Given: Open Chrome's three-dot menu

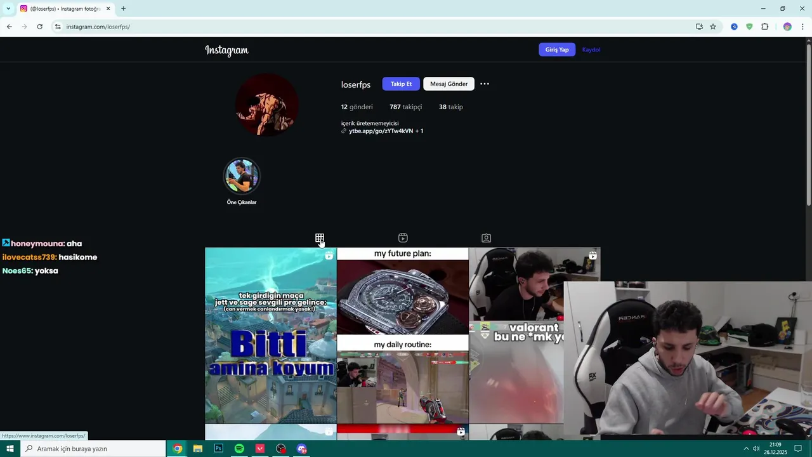Looking at the screenshot, I should (802, 27).
